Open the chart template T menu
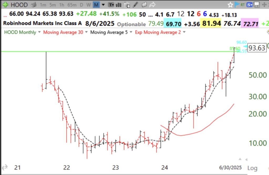The width and height of the screenshot is (269, 175). (111, 5)
